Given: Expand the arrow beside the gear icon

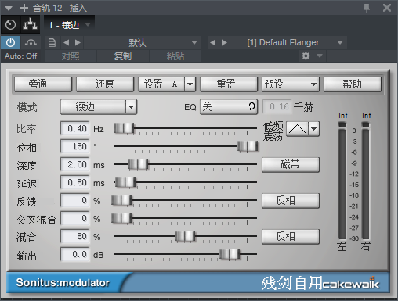Looking at the screenshot, I should [320, 56].
